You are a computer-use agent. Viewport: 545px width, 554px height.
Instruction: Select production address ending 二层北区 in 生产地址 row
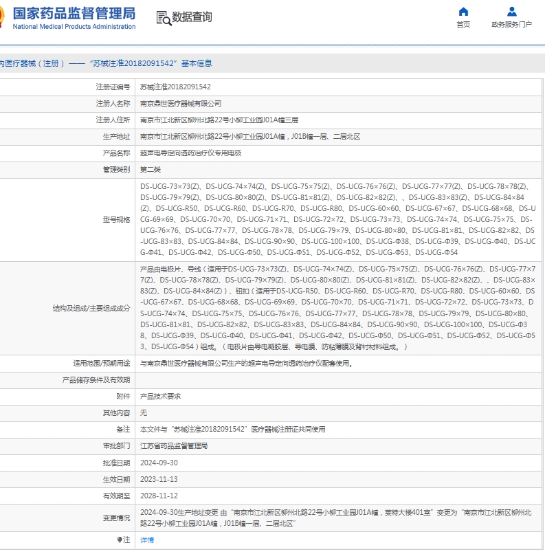click(250, 137)
